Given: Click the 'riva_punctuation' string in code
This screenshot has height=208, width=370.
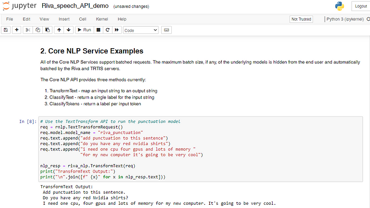Looking at the screenshot, I should [121, 133].
